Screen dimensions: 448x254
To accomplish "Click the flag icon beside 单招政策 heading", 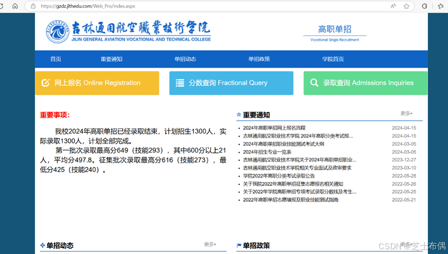I will point(239,245).
